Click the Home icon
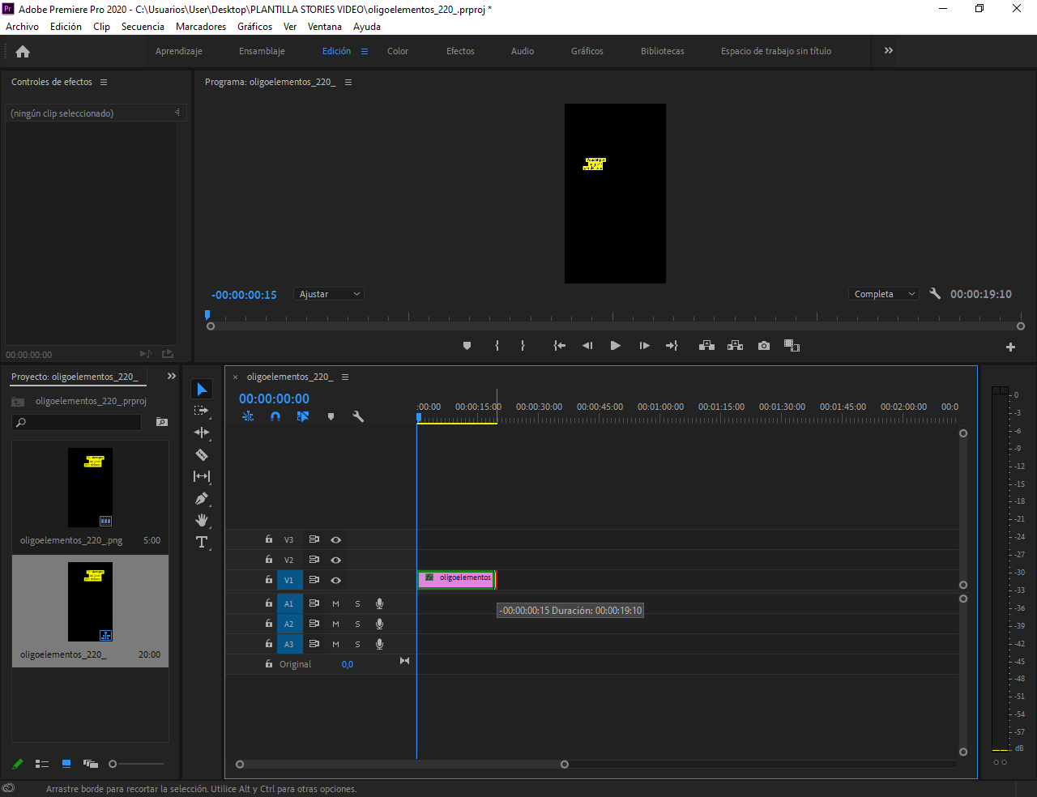This screenshot has width=1037, height=797. click(x=23, y=51)
